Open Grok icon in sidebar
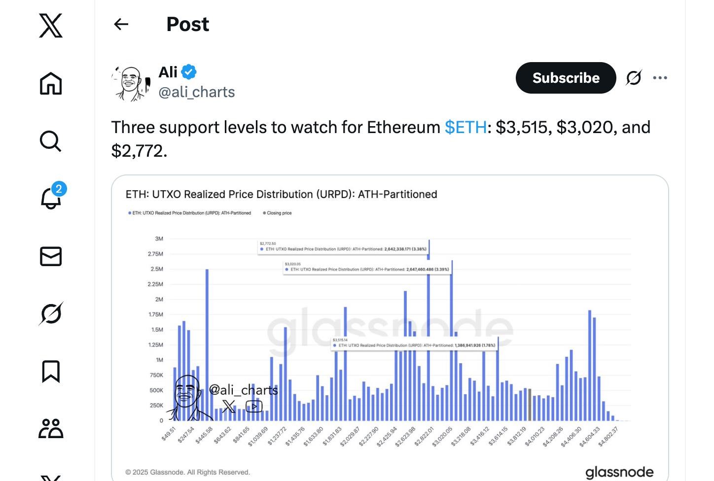Viewport: 714px width, 481px height. [x=51, y=313]
